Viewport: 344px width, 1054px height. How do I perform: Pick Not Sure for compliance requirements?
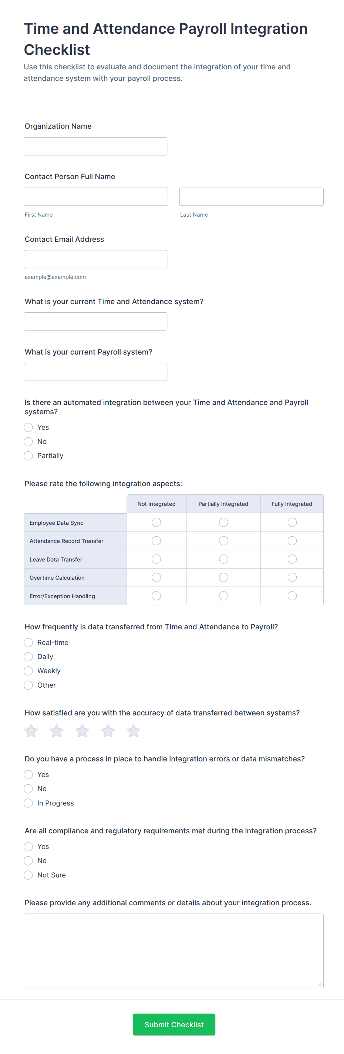coord(28,875)
